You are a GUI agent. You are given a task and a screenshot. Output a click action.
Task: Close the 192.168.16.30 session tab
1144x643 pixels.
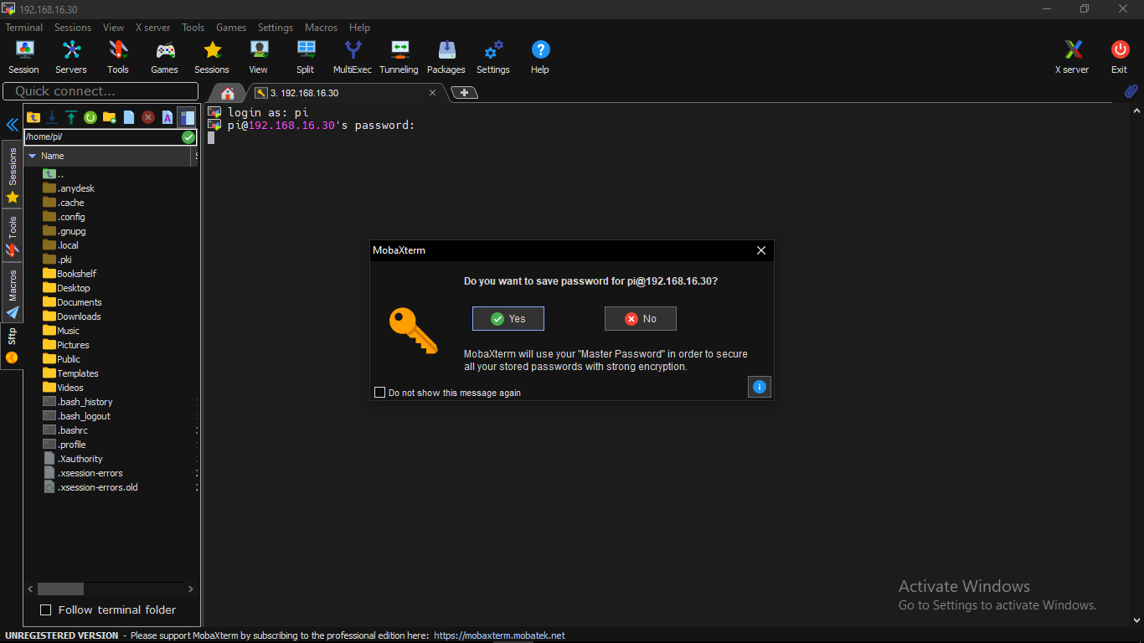tap(433, 93)
